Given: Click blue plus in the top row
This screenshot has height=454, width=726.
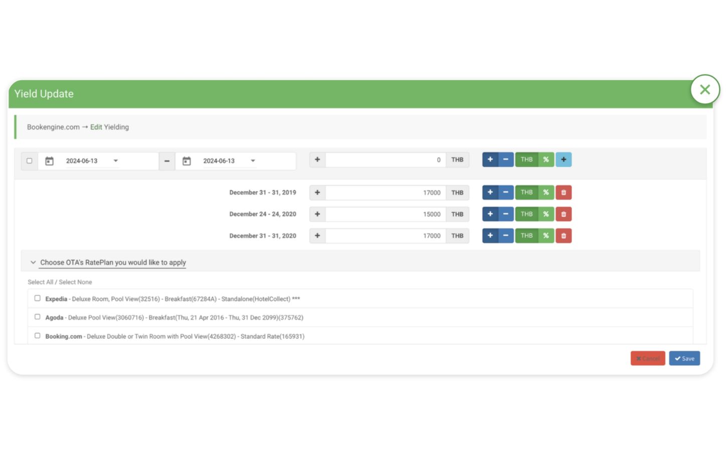Looking at the screenshot, I should (490, 160).
